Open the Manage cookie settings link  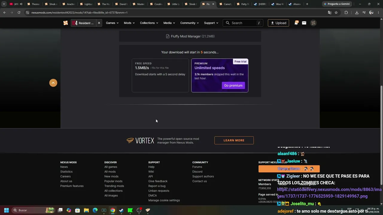164,200
